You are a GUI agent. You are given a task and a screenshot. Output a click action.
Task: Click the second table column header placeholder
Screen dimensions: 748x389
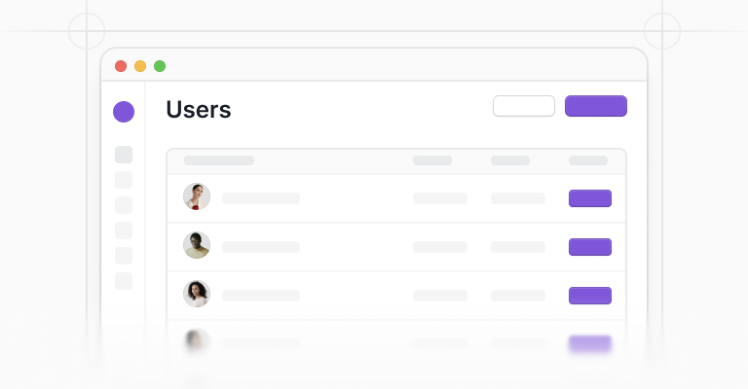(x=432, y=160)
